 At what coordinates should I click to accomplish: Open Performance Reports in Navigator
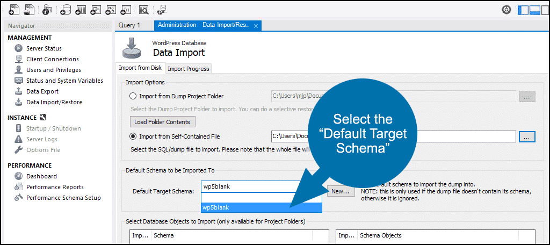[x=55, y=187]
